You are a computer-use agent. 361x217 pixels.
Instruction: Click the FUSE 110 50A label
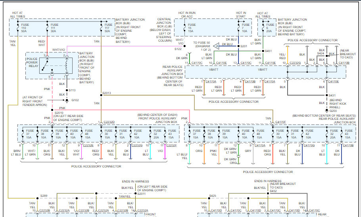(x=25, y=28)
